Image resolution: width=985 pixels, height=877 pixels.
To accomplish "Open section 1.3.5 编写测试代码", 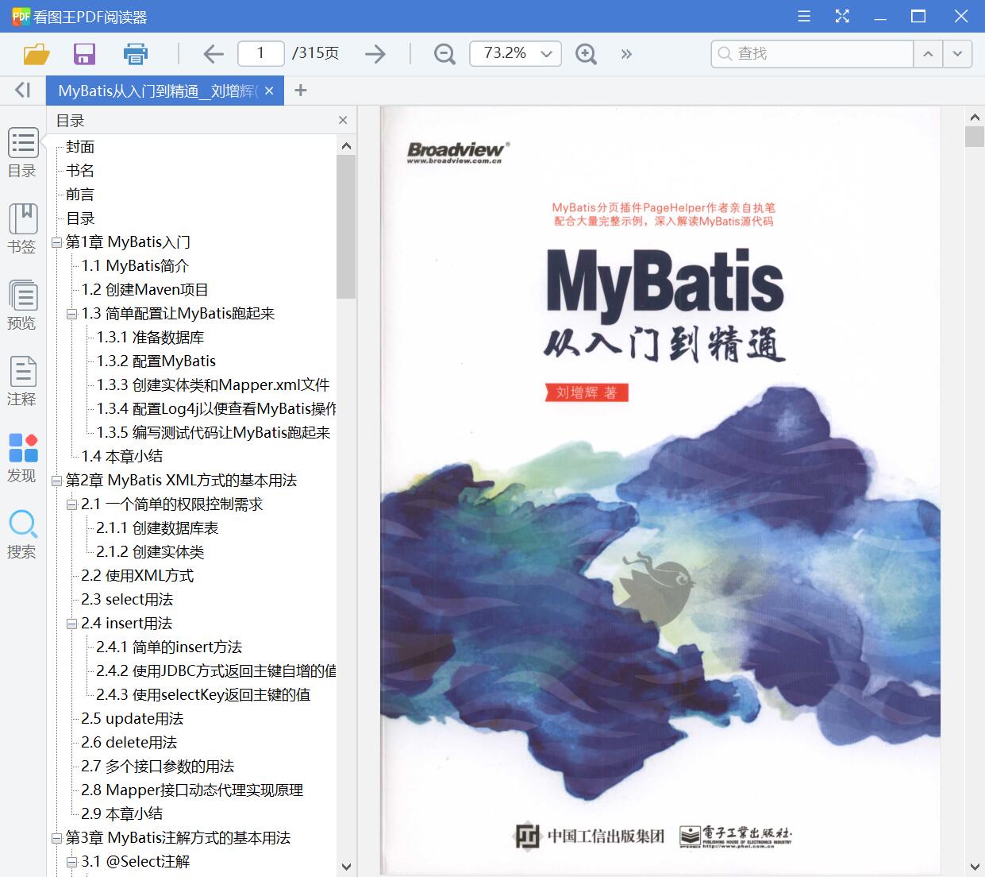I will click(214, 433).
